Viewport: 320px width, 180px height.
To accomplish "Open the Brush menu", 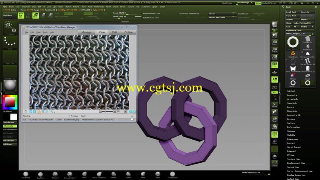I will (x=12, y=7).
